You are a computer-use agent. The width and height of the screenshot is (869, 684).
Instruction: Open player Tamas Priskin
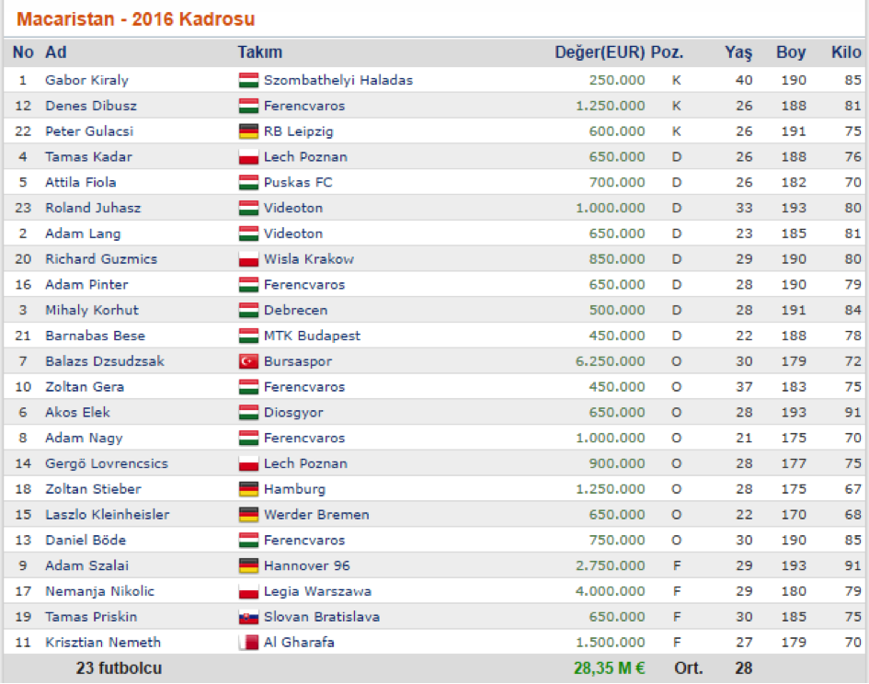(91, 616)
